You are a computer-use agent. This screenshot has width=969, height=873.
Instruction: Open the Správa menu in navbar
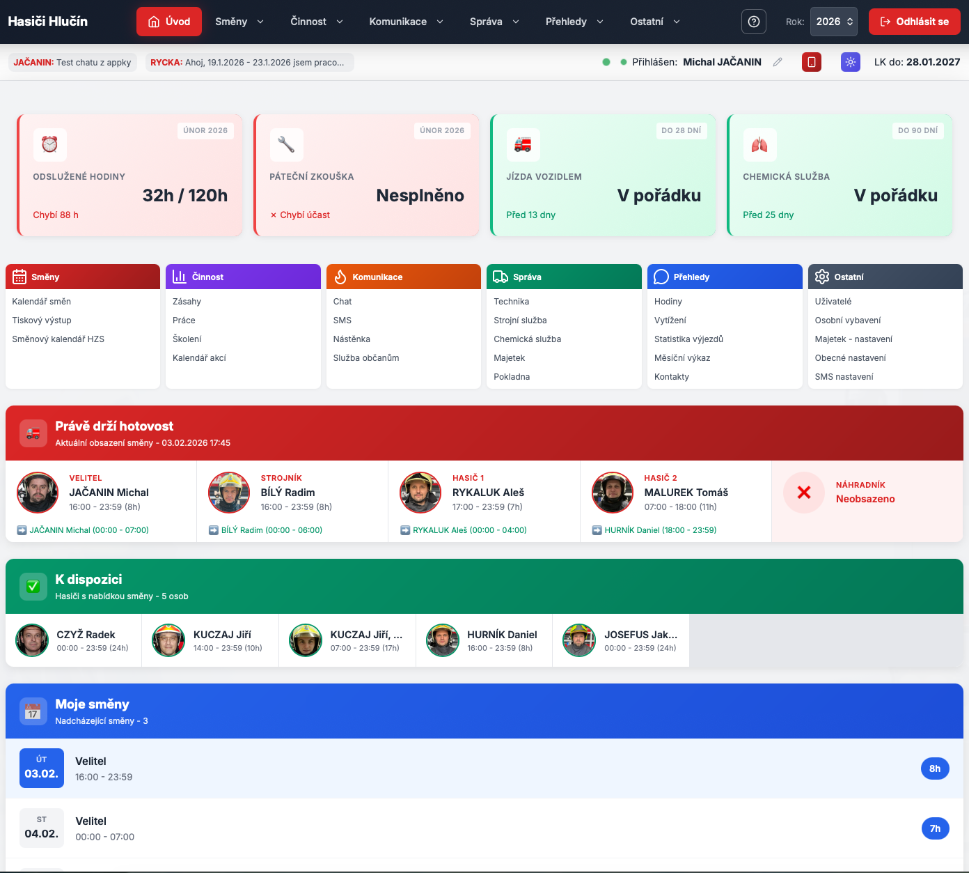494,22
